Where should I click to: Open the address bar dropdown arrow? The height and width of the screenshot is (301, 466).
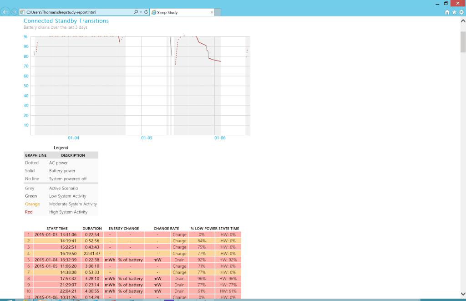141,12
